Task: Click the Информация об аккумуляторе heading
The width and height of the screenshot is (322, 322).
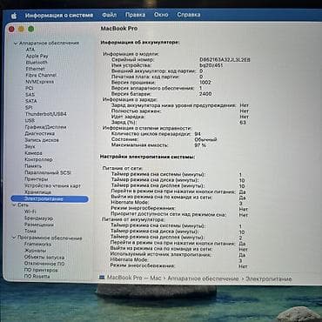Action: coord(140,43)
